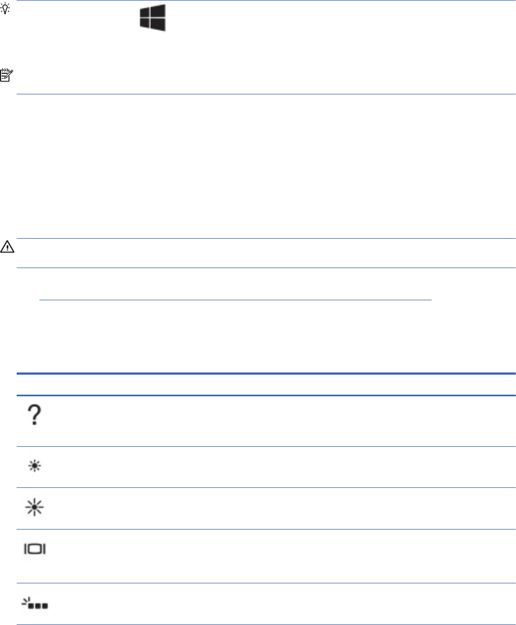Click the Windows logo icon

click(x=153, y=18)
